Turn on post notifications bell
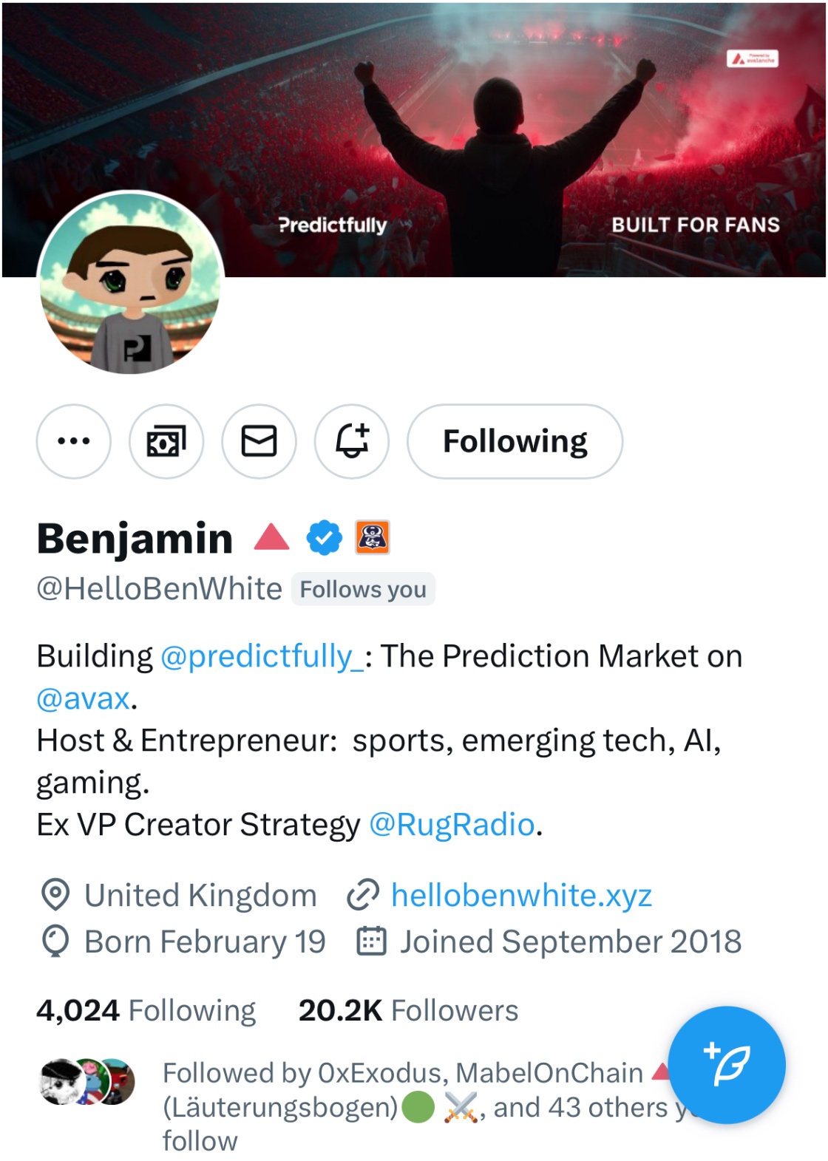 (x=352, y=441)
